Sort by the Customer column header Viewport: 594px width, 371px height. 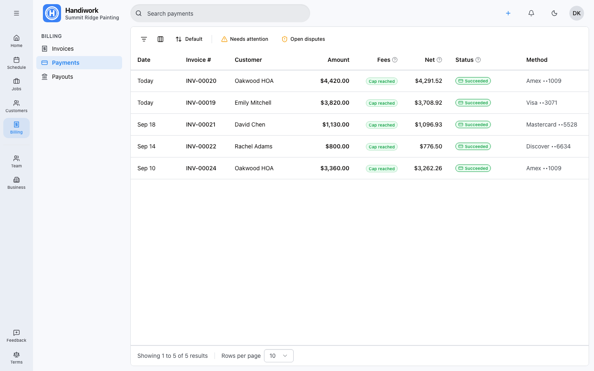(x=248, y=60)
